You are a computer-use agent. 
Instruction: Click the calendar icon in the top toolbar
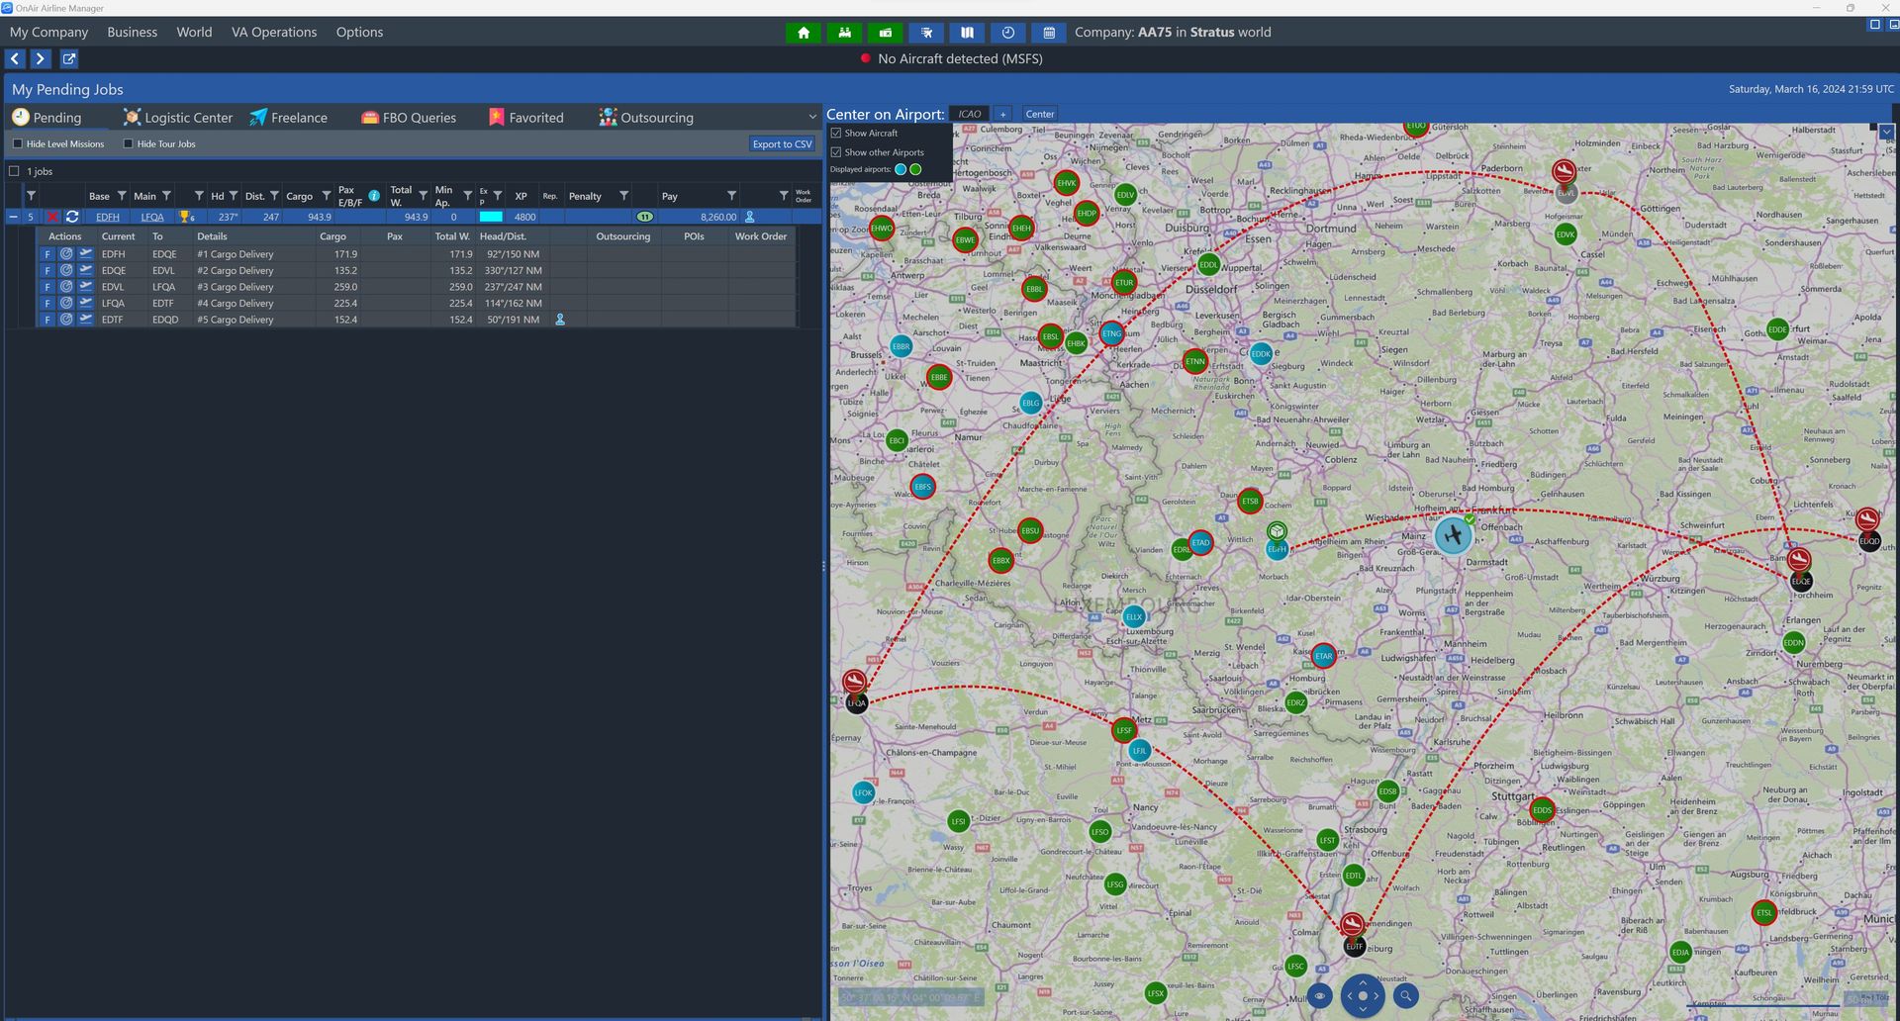click(1048, 33)
